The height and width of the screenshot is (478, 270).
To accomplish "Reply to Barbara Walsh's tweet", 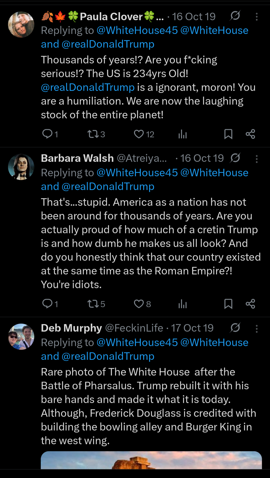I will pos(47,304).
